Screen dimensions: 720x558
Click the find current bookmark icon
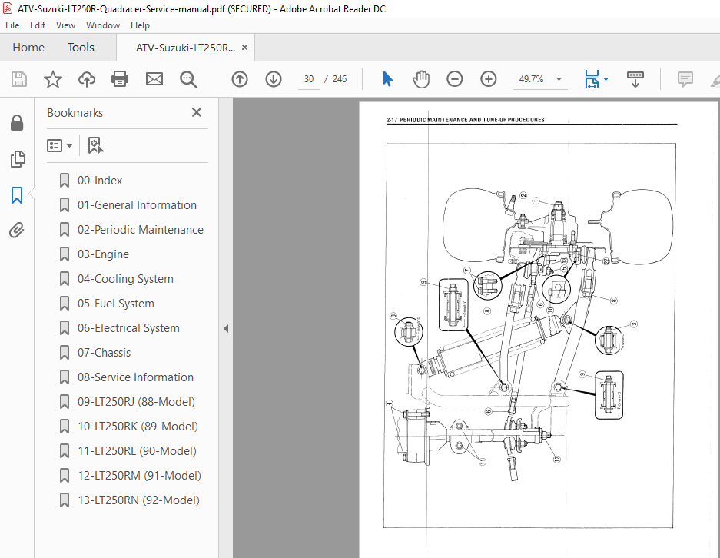pos(95,145)
